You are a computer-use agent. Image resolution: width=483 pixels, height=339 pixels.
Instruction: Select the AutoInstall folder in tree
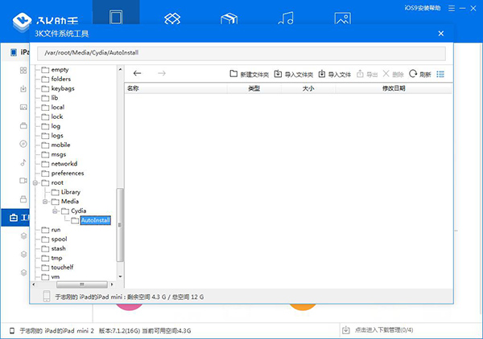click(95, 220)
